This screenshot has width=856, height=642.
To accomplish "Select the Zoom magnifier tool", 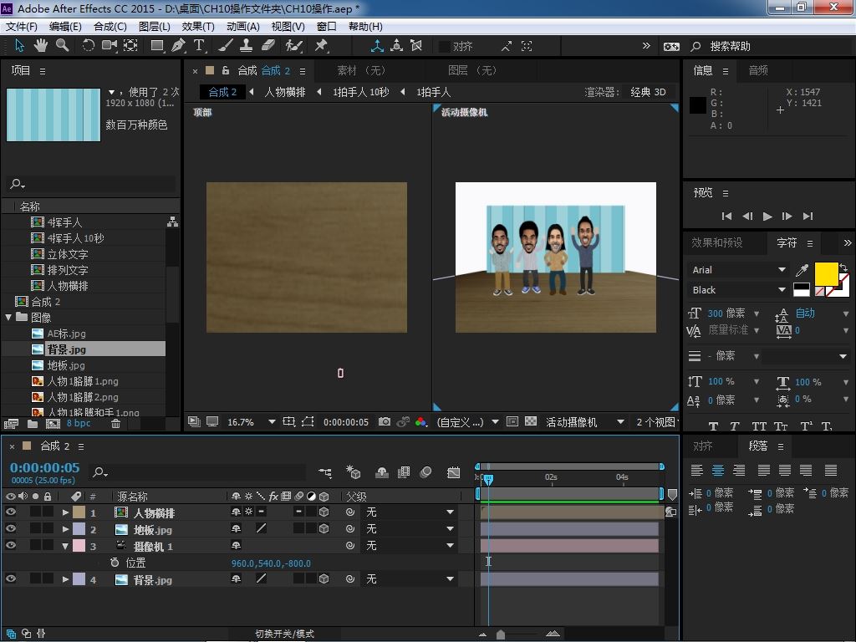I will pyautogui.click(x=63, y=46).
